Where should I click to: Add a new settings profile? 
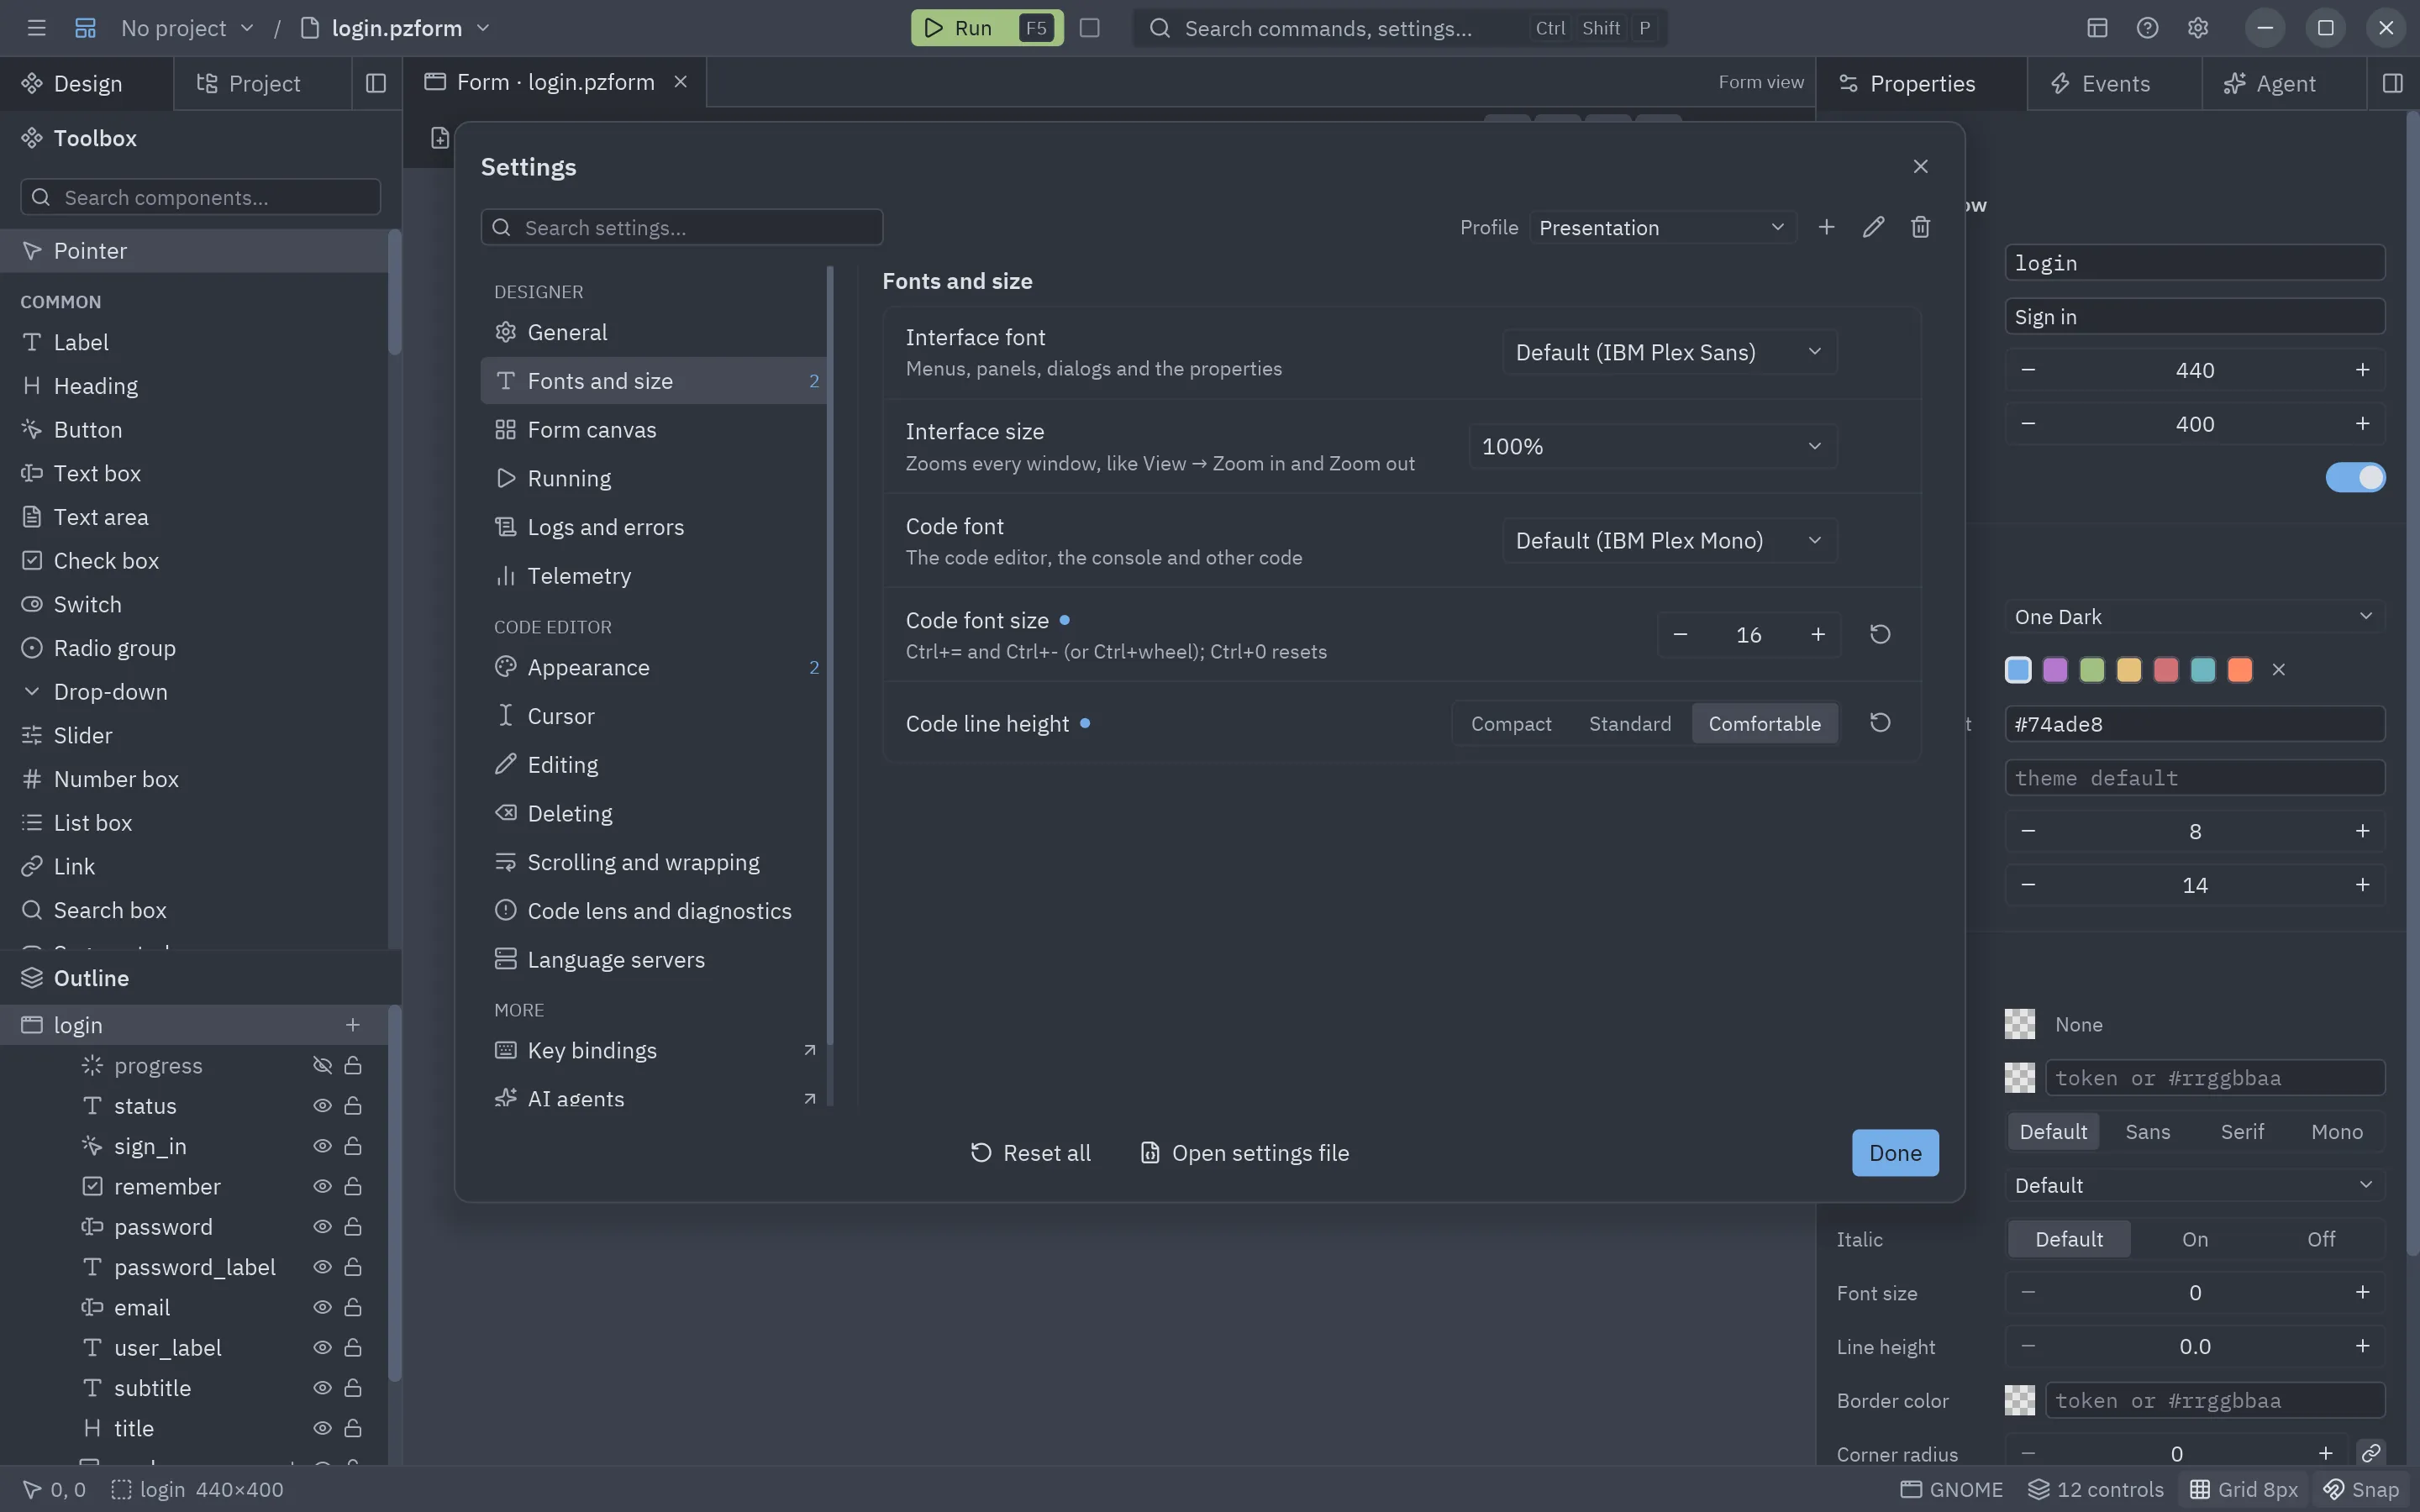[1826, 227]
